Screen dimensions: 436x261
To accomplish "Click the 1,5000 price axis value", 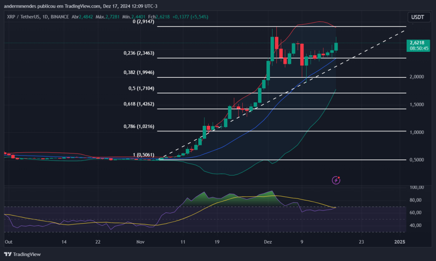I will point(417,105).
